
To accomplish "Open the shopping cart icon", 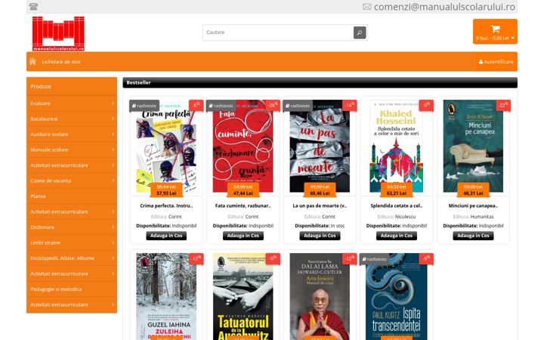I will click(x=495, y=29).
